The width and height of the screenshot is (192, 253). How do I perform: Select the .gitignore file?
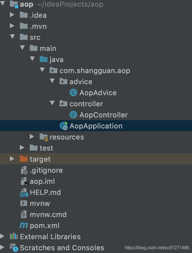(46, 170)
